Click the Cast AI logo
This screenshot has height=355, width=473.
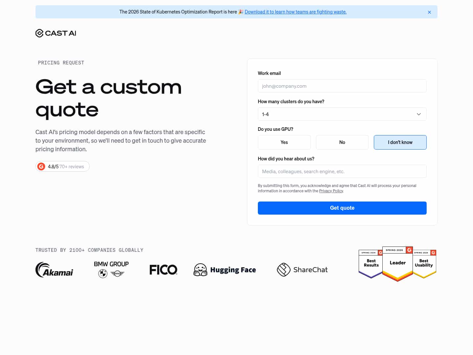click(x=55, y=33)
